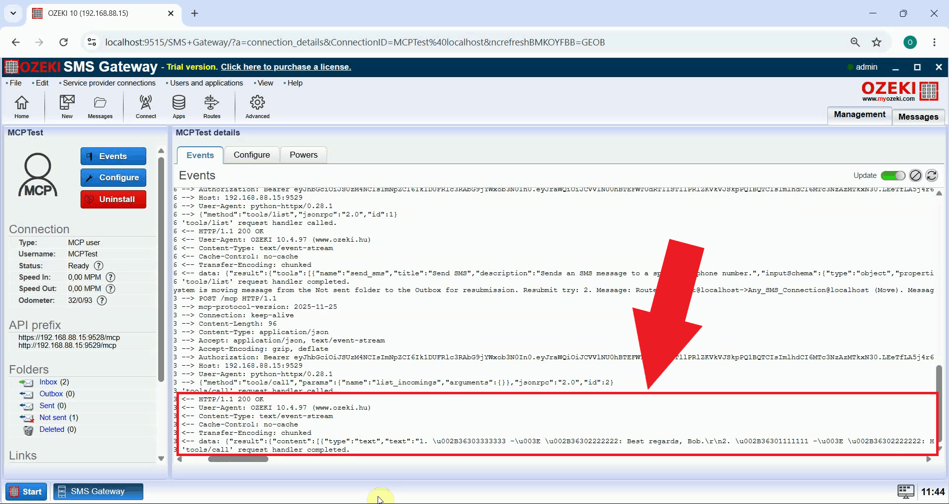Image resolution: width=949 pixels, height=504 pixels.
Task: Open the Apps database icon
Action: (x=179, y=107)
